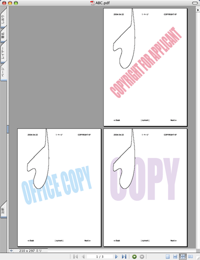The width and height of the screenshot is (200, 260).
Task: Click the OFFICE COPY page
Action: pos(59,187)
